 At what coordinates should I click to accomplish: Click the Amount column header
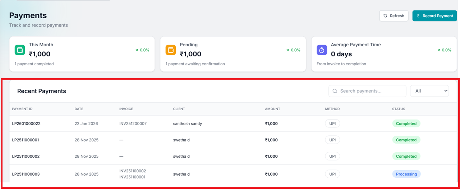(272, 109)
